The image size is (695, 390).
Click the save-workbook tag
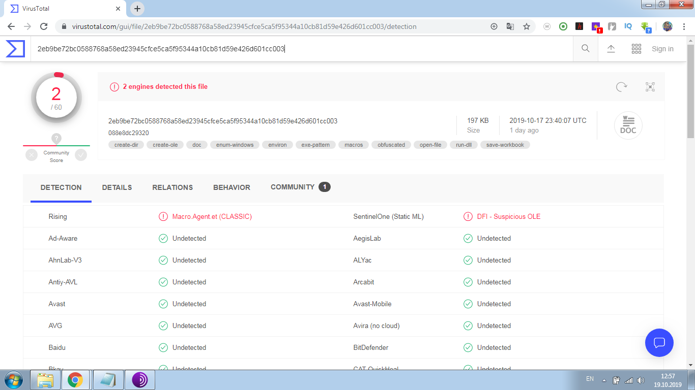coord(505,145)
